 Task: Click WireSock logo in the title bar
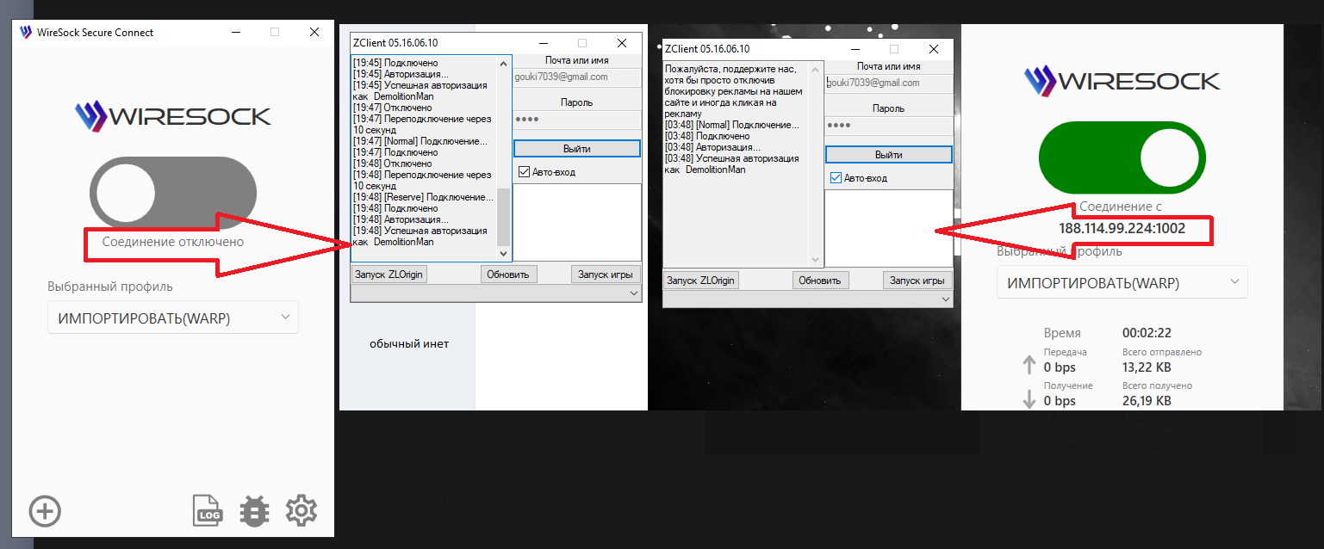26,32
